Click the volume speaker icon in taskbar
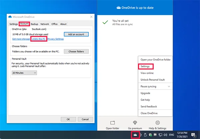 pos(165,135)
